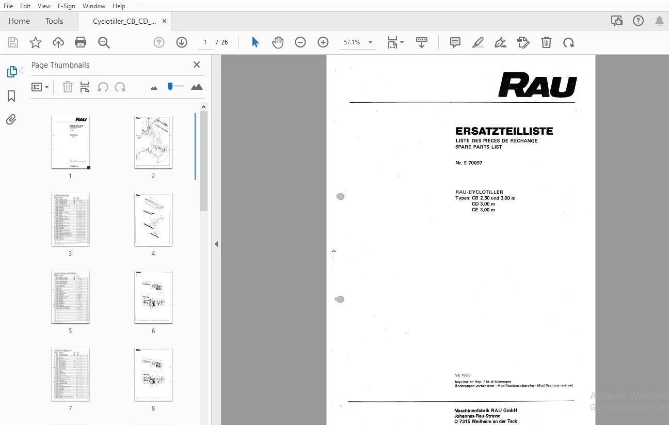Select page 7 thumbnail
This screenshot has height=425, width=669.
pyautogui.click(x=70, y=374)
